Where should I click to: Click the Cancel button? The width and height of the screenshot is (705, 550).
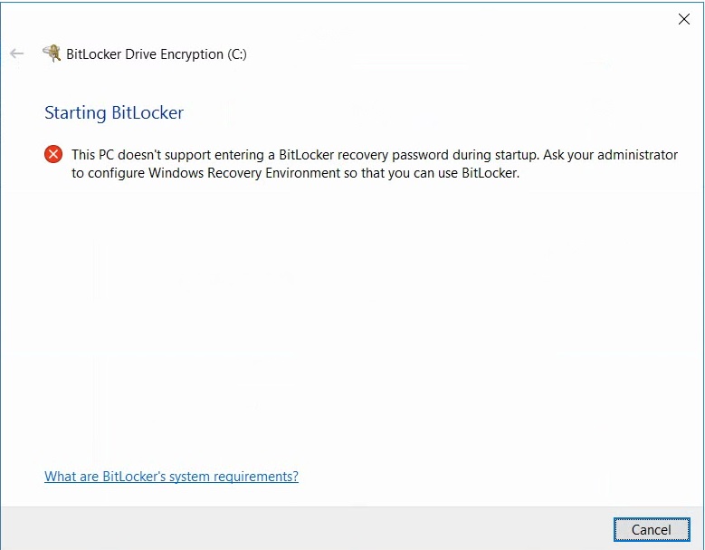[x=652, y=530]
